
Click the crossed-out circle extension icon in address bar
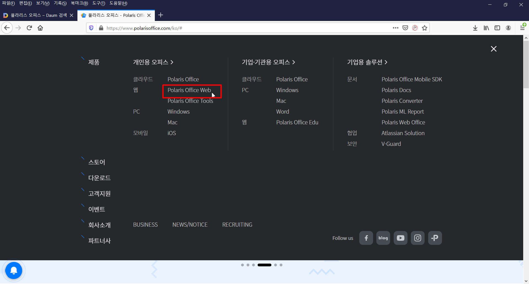coord(415,28)
